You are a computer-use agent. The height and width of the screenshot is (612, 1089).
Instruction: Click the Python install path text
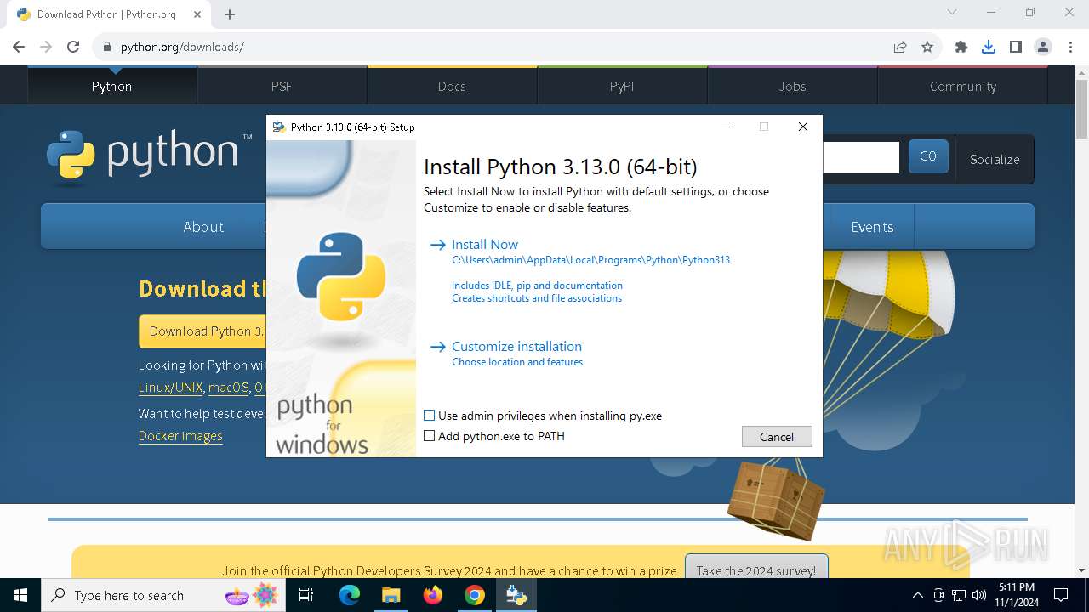(590, 260)
